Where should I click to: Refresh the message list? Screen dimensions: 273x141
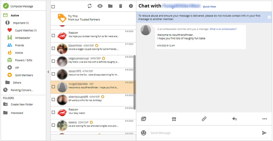pos(90,6)
